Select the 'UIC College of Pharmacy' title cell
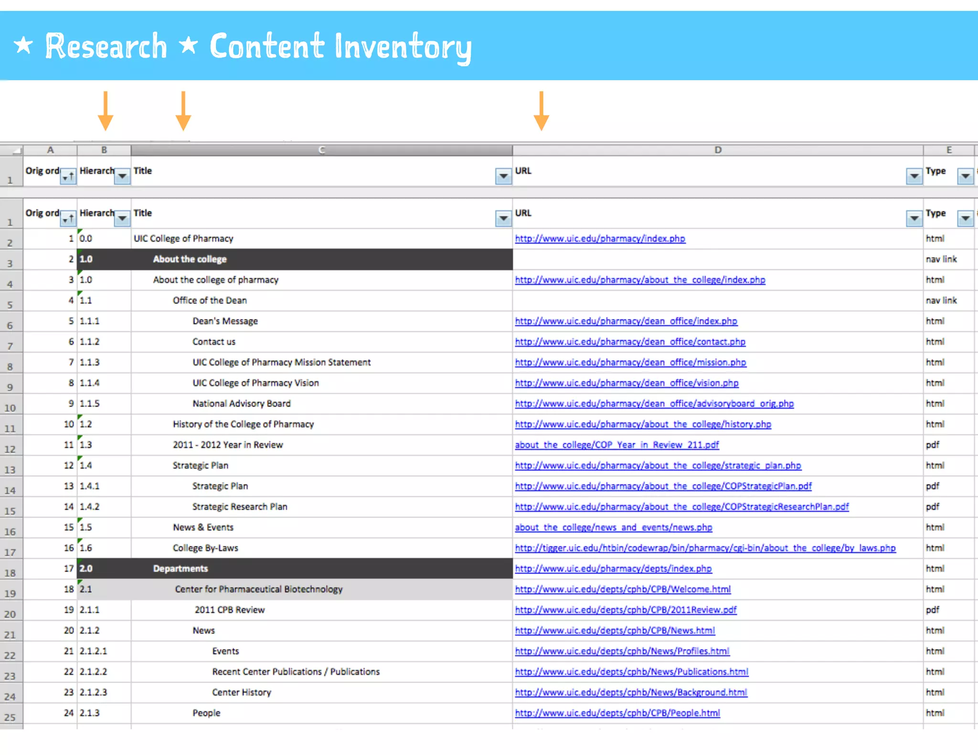The width and height of the screenshot is (978, 755). click(322, 239)
